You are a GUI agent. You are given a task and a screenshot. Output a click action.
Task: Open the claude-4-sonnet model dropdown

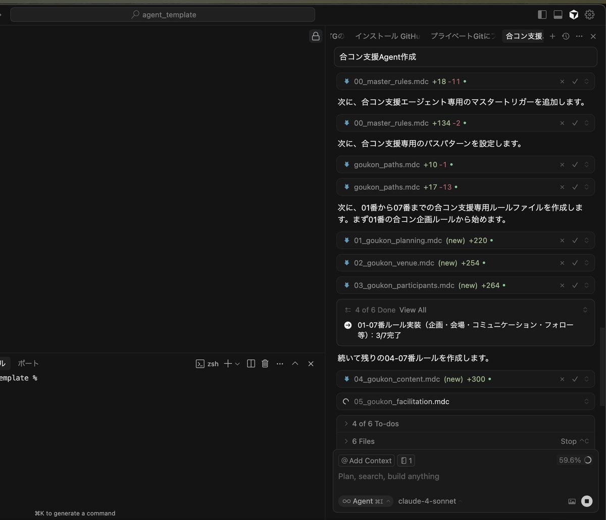(x=429, y=501)
